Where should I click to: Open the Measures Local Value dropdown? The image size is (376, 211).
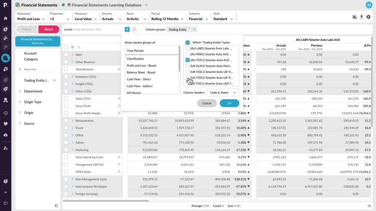pos(85,19)
